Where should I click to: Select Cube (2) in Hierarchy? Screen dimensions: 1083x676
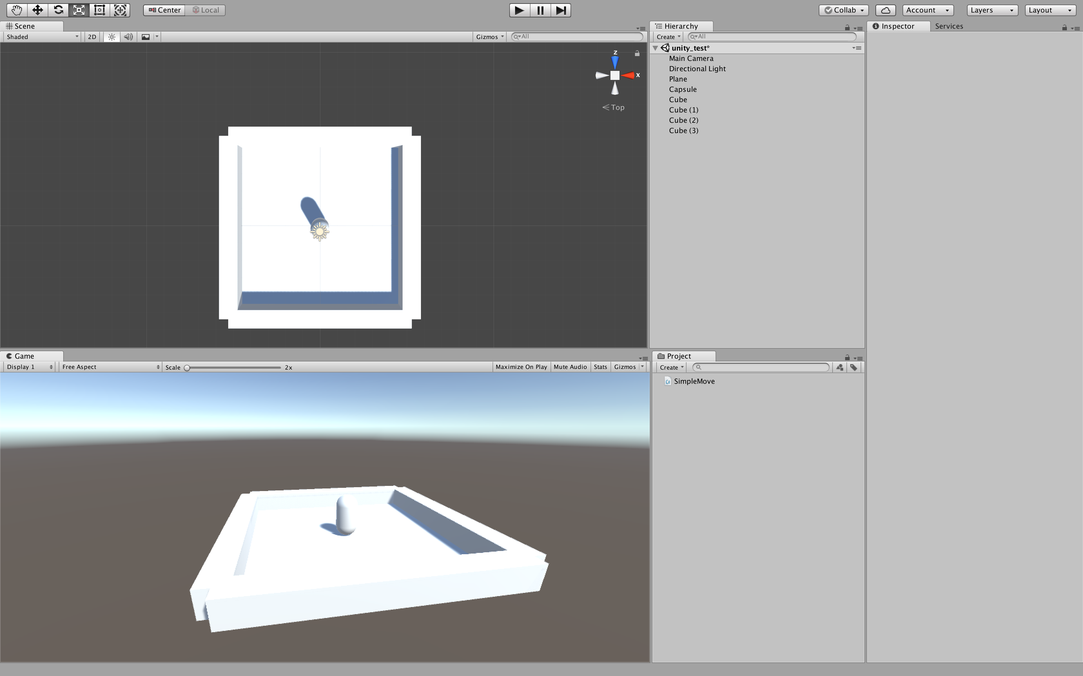684,120
